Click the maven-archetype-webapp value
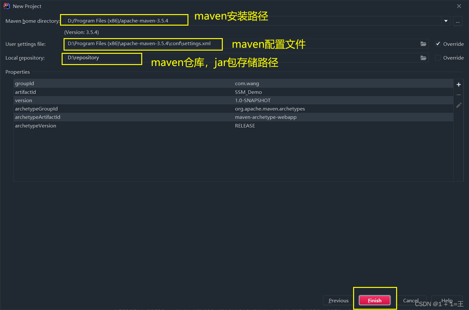Screen dimensions: 469x310 [x=266, y=117]
